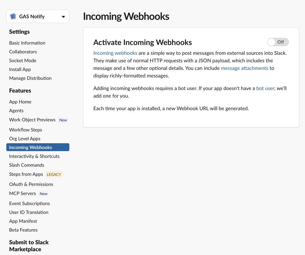Open OAuth & Permissions page
The height and width of the screenshot is (255, 305).
(x=31, y=184)
